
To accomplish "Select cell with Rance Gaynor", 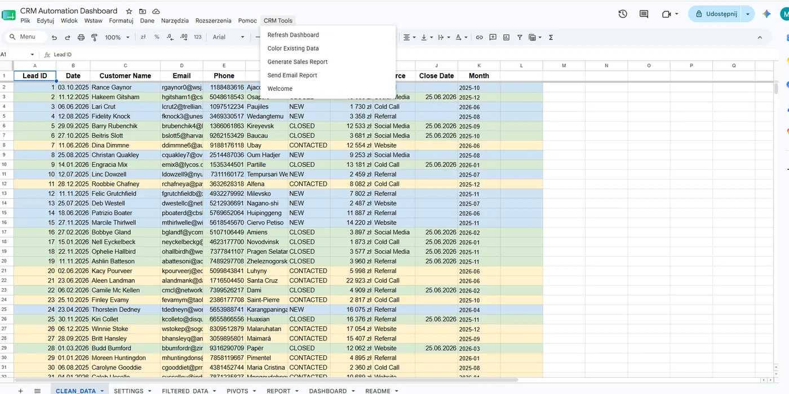I will [x=125, y=87].
